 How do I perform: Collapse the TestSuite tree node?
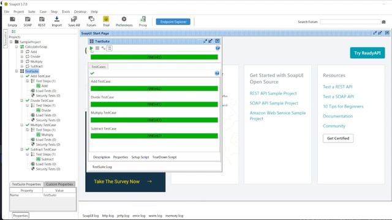(x=17, y=71)
